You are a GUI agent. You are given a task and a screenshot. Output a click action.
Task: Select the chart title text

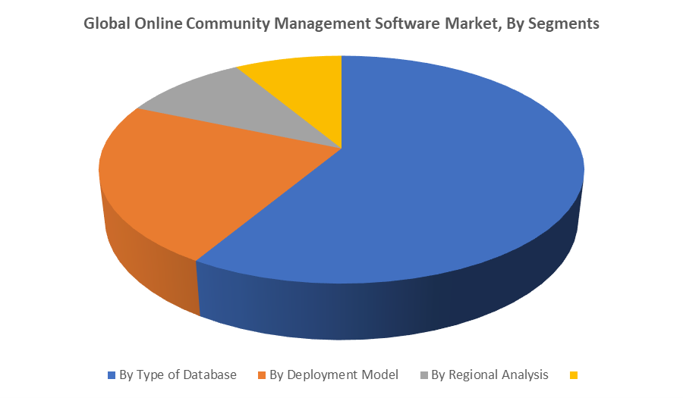pos(341,23)
